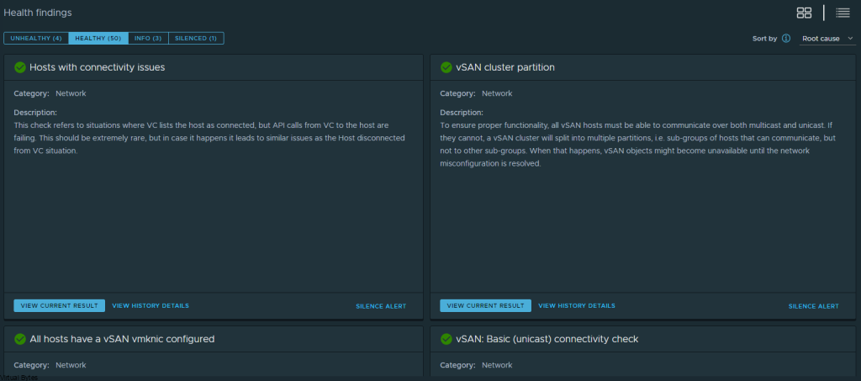Click description text starting 'This check refers to situations'
This screenshot has width=861, height=381.
(209, 138)
